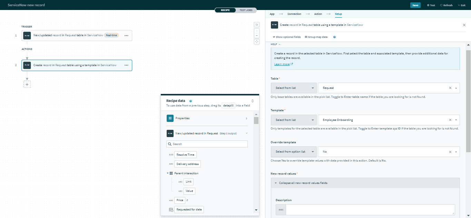Open trigger step's three-dot menu
The width and height of the screenshot is (471, 218).
pos(126,35)
